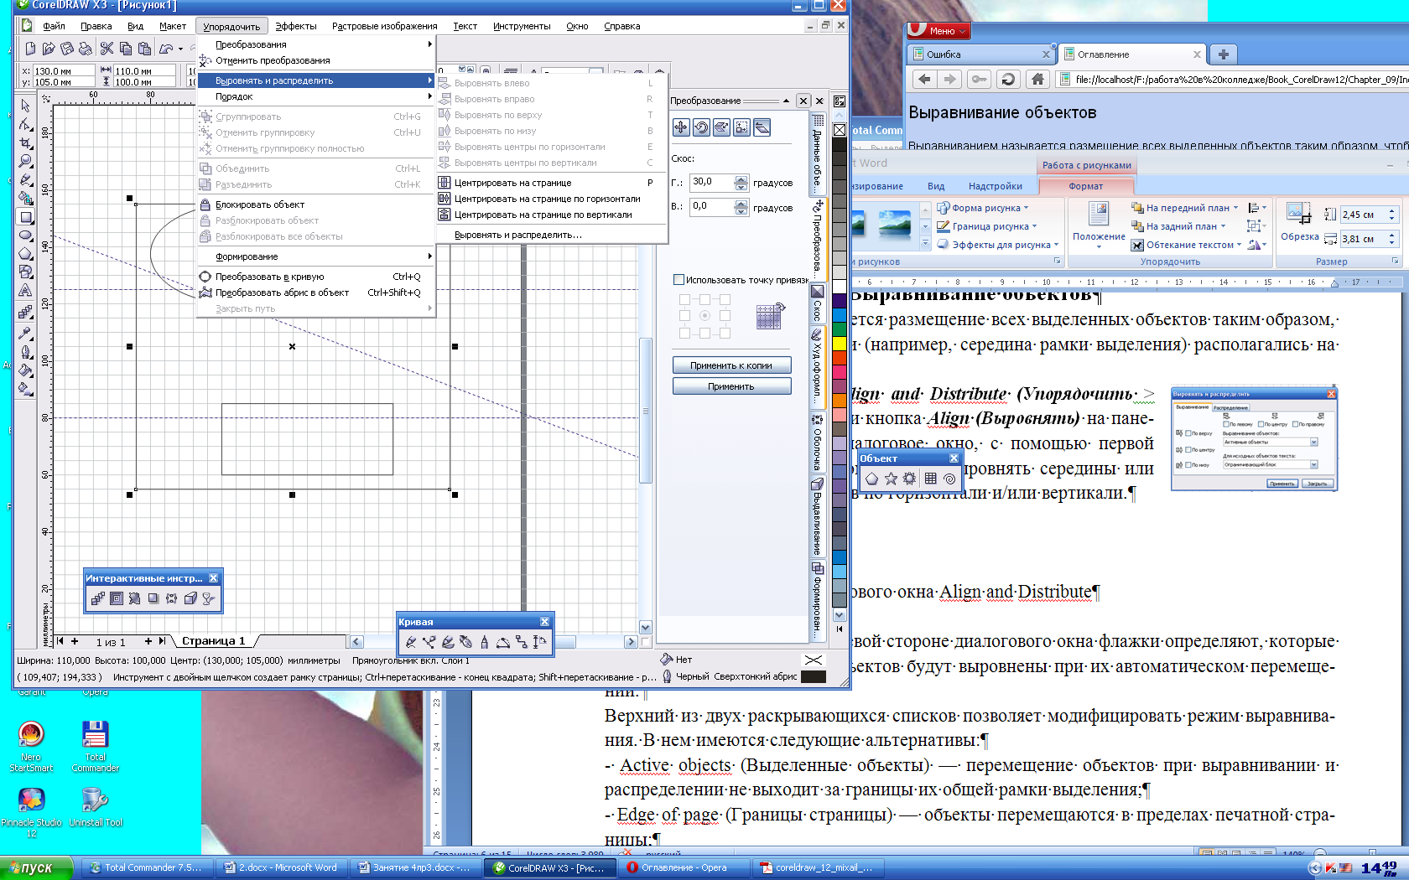Open the Nero StartSmart desktop shortcut
This screenshot has height=880, width=1409.
click(x=31, y=746)
